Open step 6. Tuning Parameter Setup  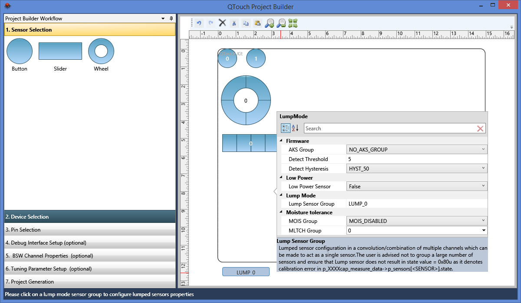[x=90, y=269]
